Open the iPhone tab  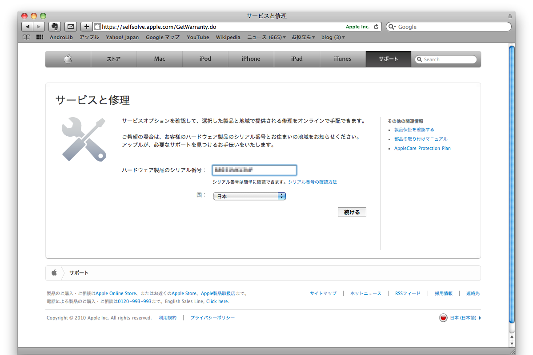pos(251,59)
